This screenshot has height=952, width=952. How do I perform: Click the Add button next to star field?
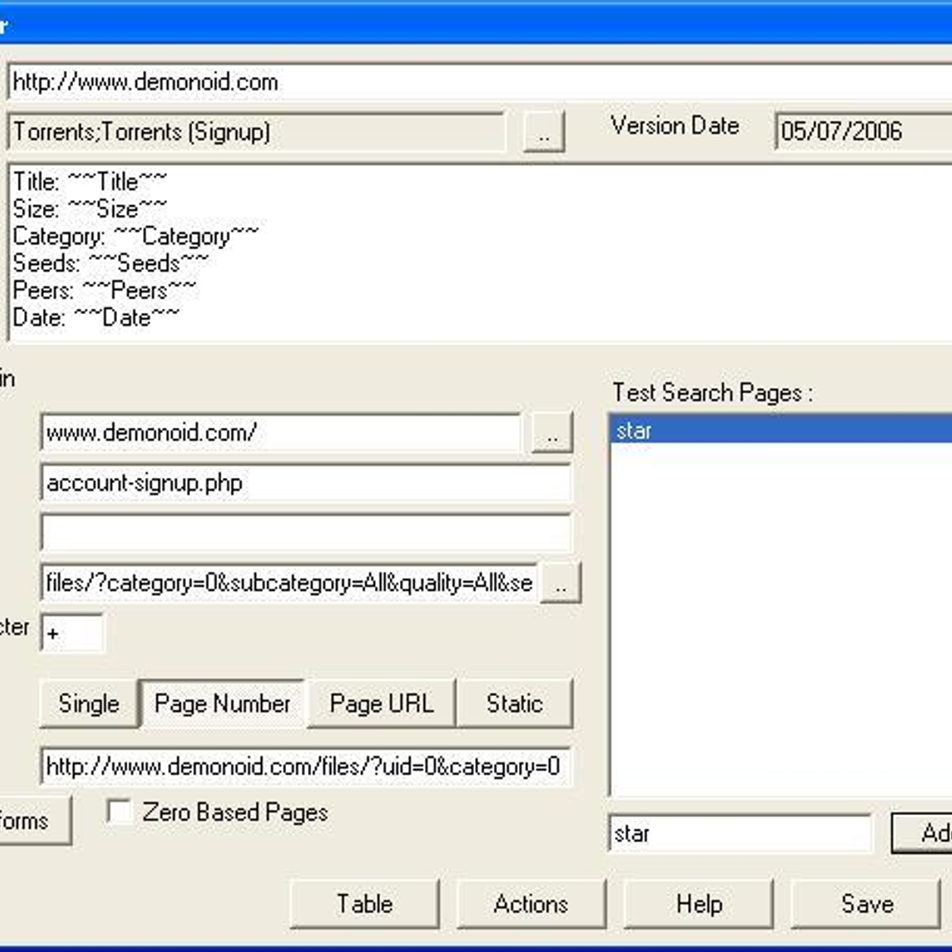coord(922,833)
